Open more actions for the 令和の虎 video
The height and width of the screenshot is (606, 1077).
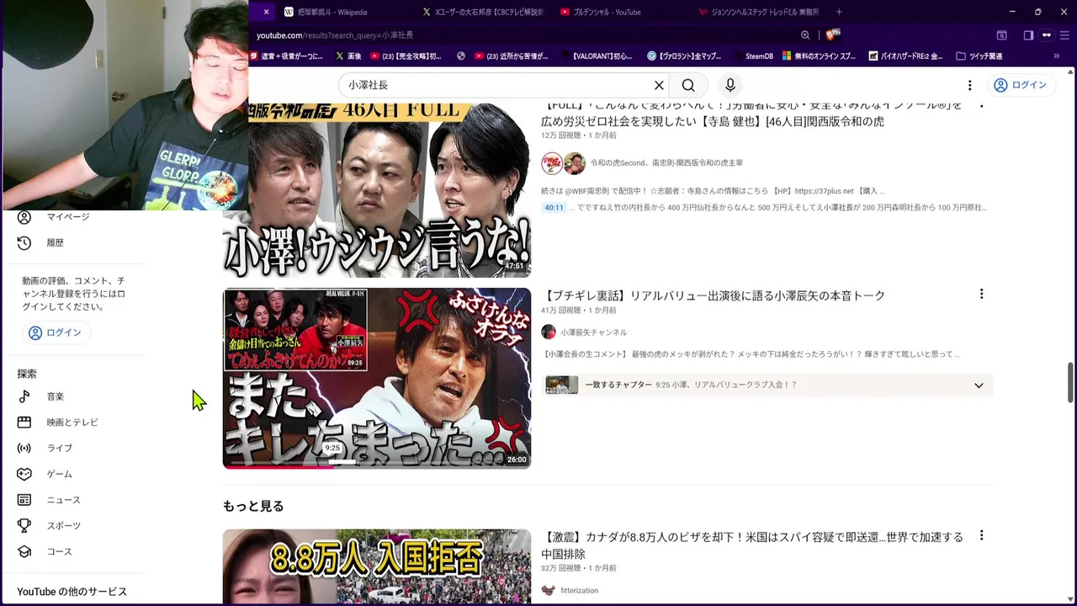tap(981, 105)
